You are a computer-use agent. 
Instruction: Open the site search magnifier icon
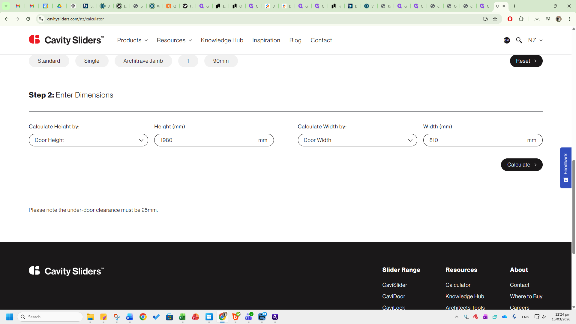pyautogui.click(x=519, y=40)
